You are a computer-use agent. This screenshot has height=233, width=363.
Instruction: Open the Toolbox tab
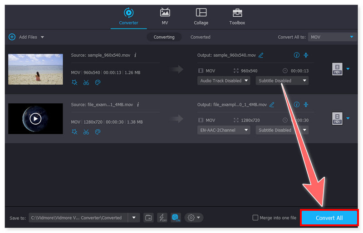[x=237, y=16]
